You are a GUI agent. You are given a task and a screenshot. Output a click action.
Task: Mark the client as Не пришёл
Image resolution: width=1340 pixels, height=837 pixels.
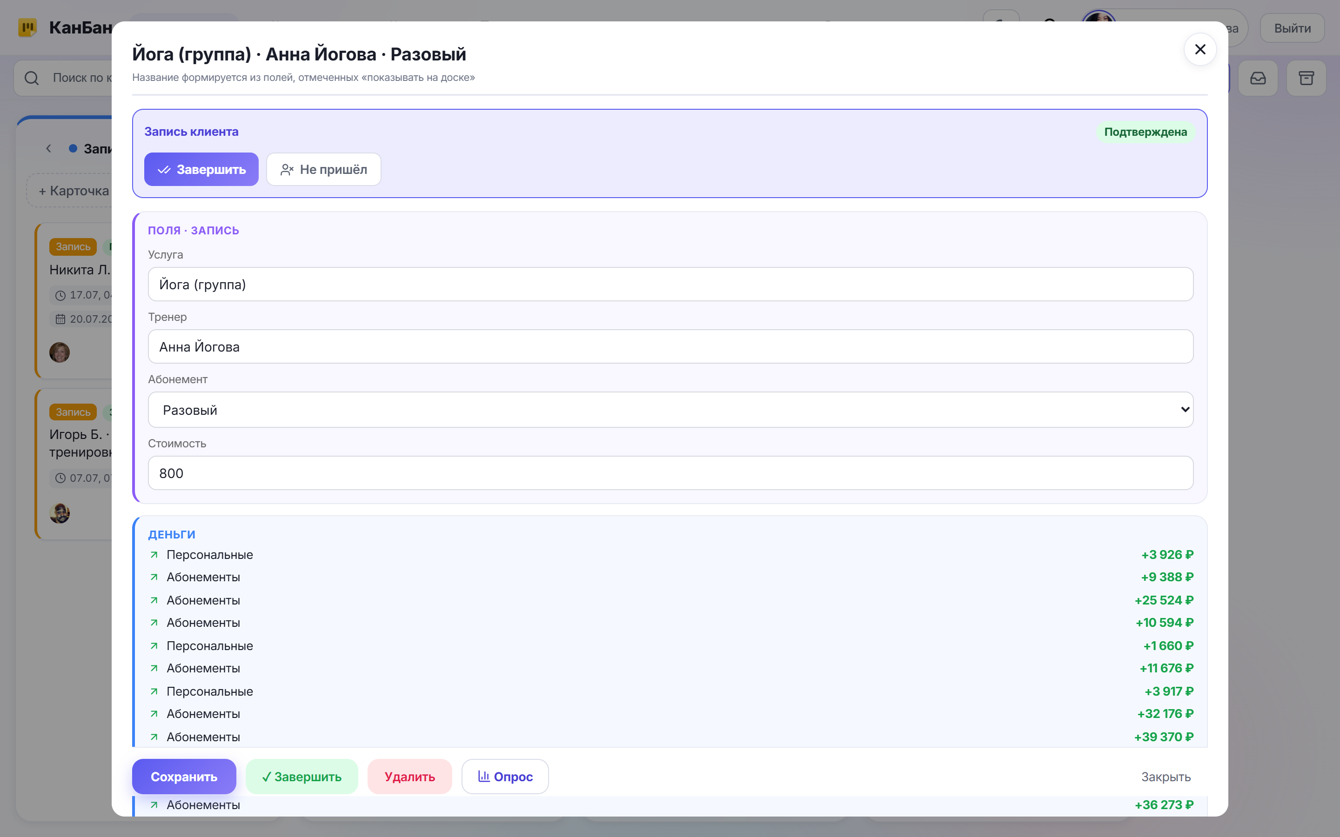click(x=323, y=169)
